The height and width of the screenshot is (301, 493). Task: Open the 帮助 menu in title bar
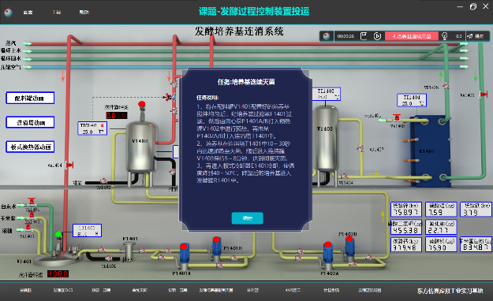tap(84, 13)
